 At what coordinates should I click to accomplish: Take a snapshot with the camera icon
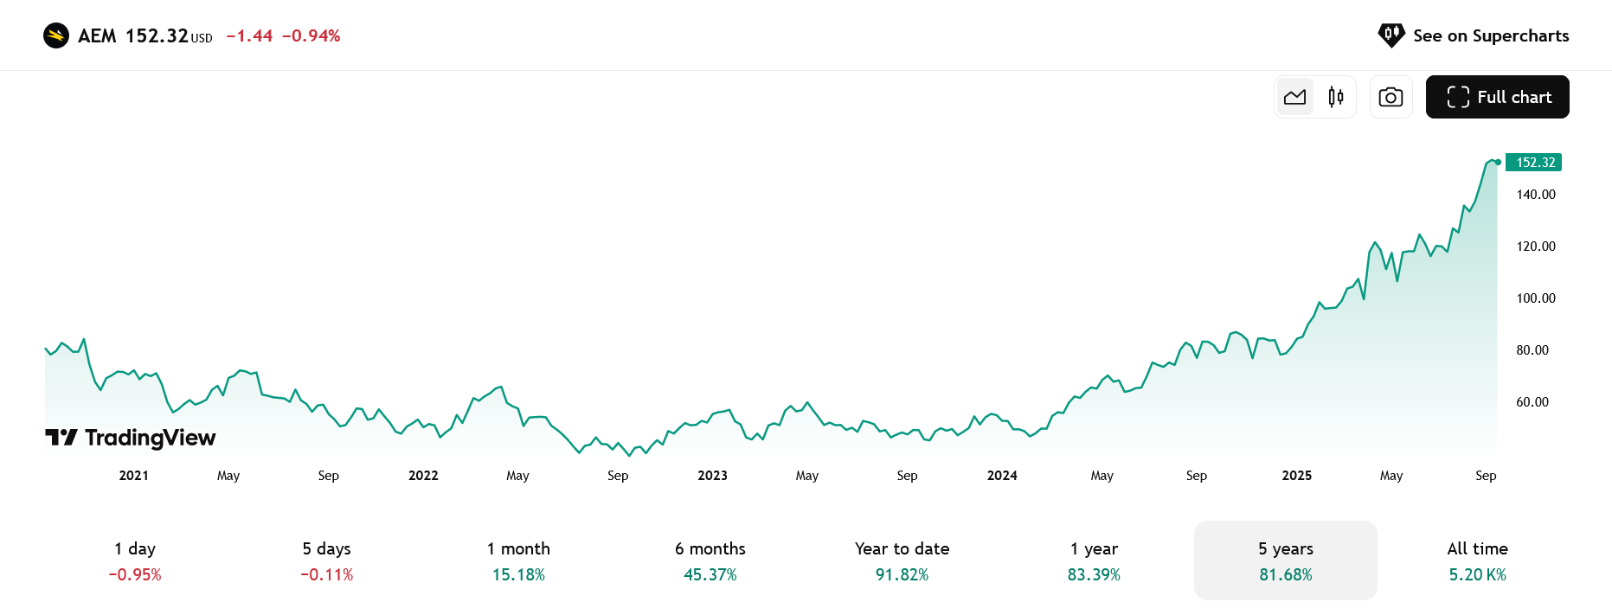pyautogui.click(x=1390, y=97)
